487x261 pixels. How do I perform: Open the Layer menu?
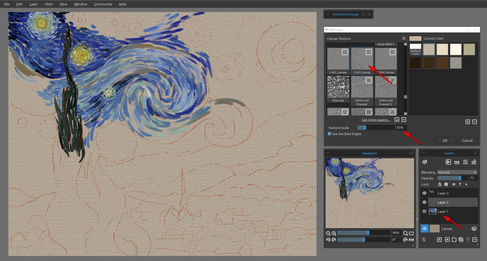pos(33,4)
